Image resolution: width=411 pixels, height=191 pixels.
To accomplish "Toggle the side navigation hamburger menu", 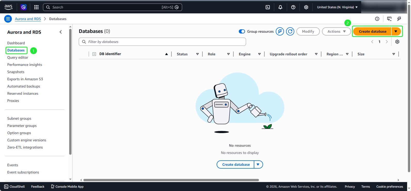I will pos(8,19).
